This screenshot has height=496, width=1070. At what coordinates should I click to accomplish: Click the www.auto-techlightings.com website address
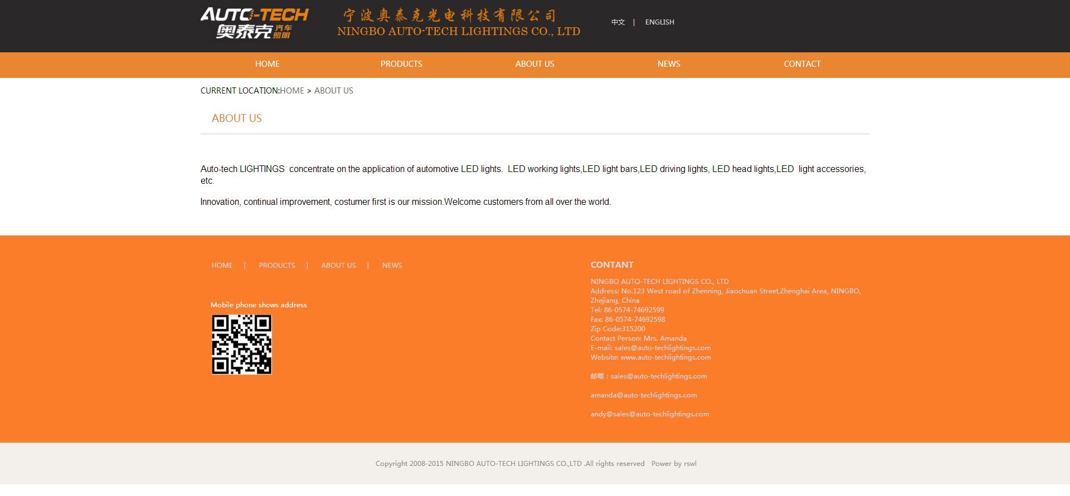click(x=665, y=357)
